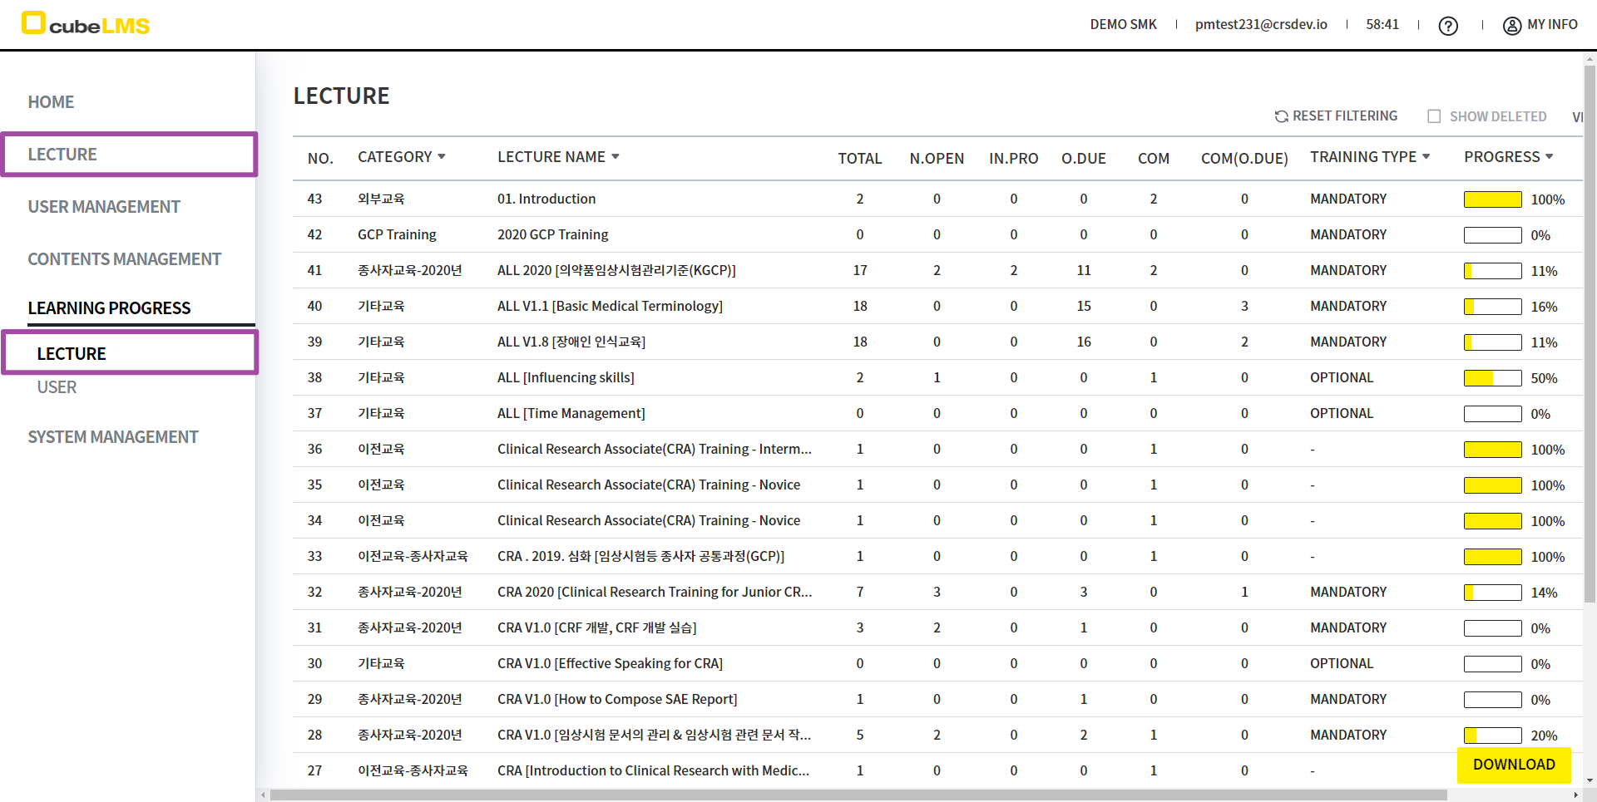Click scroll down arrow on vertical scrollbar
Screen dimensions: 1597x802
pos(1590,780)
